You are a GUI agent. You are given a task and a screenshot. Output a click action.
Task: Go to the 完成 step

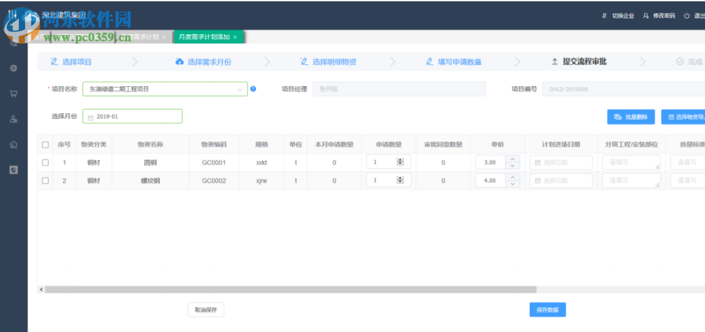pos(689,62)
